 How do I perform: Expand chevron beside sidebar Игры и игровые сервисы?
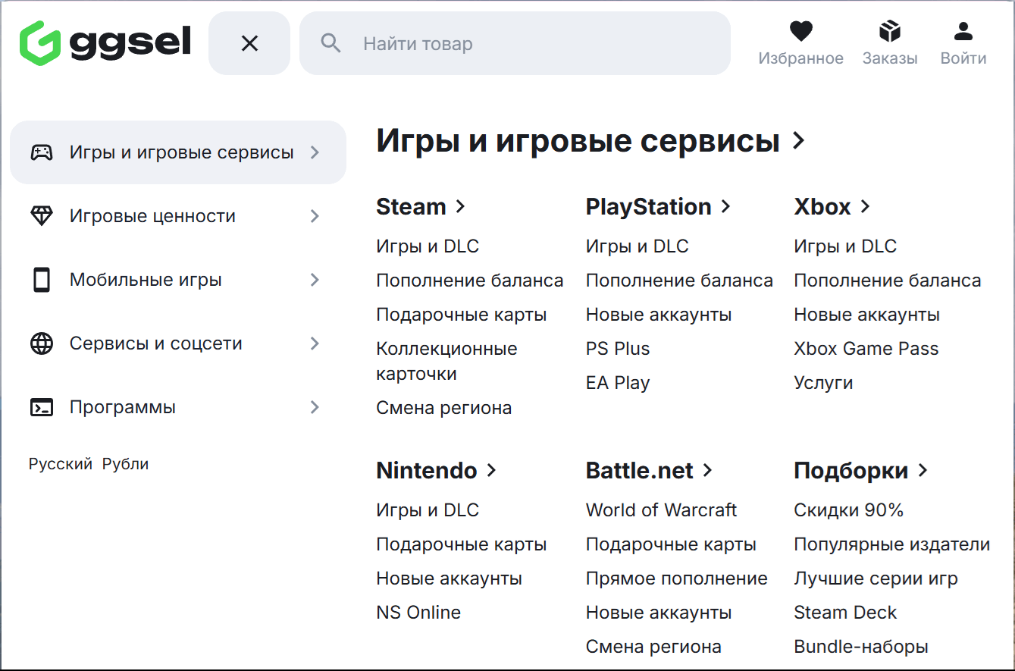(x=315, y=152)
